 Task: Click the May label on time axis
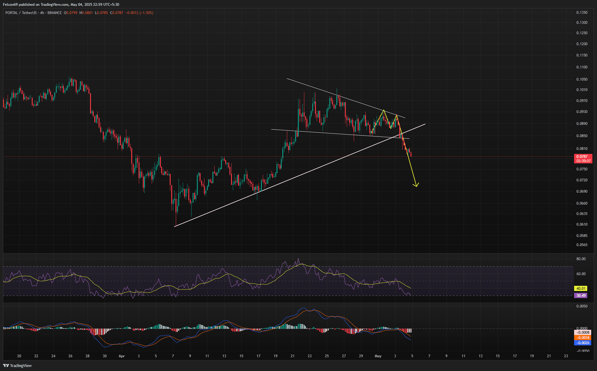tap(378, 356)
